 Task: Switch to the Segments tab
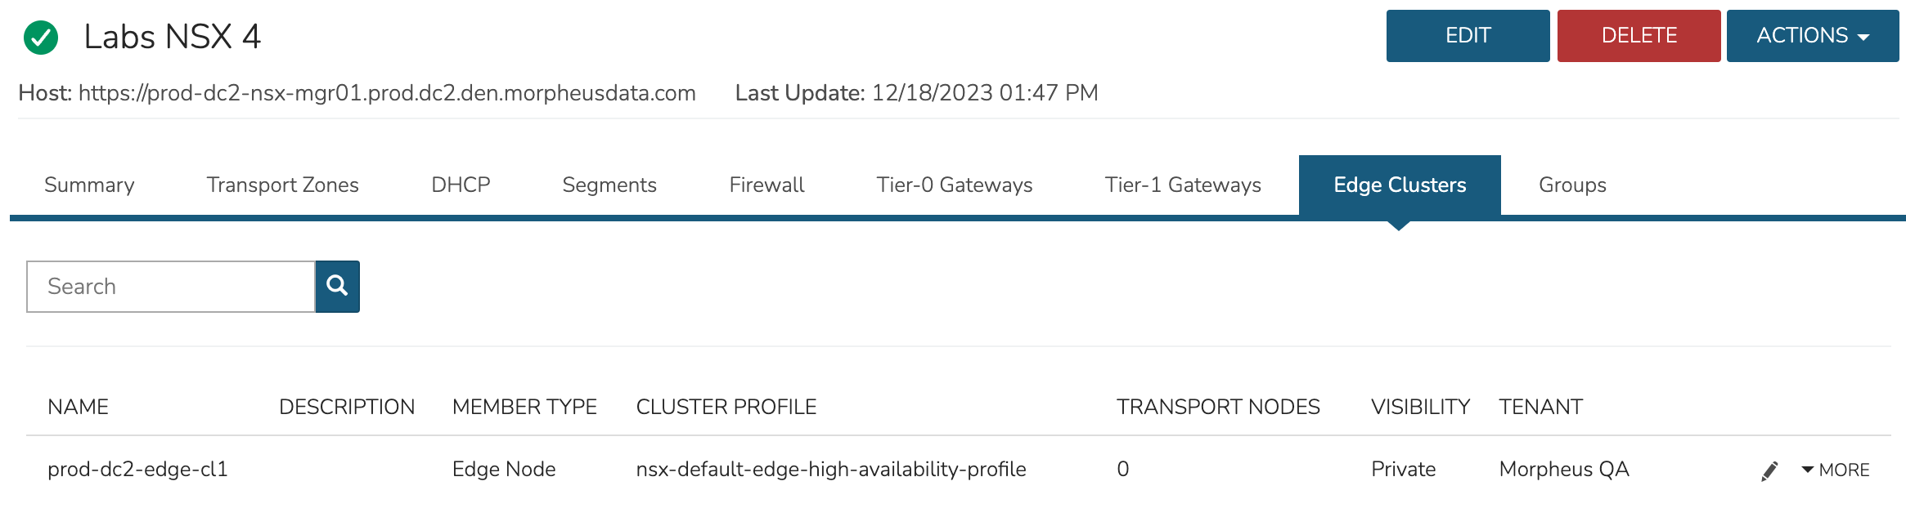click(x=609, y=185)
